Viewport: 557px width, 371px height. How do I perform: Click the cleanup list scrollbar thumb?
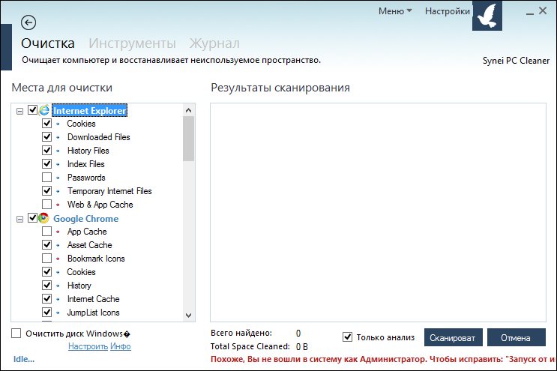click(x=189, y=139)
